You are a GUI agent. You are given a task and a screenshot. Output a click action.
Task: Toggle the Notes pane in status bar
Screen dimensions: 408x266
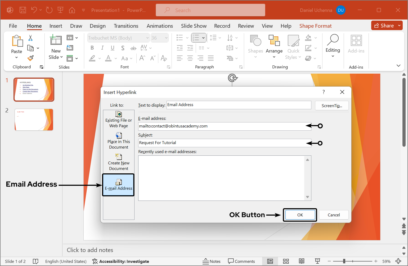point(212,261)
